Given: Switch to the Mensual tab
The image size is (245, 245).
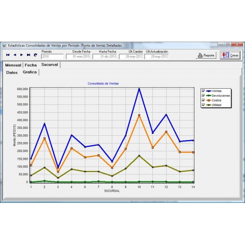Looking at the screenshot, I should pos(13,65).
